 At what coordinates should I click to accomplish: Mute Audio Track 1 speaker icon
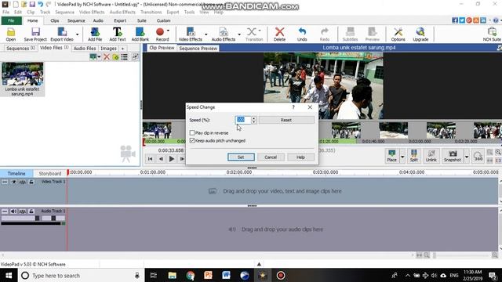coord(13,211)
